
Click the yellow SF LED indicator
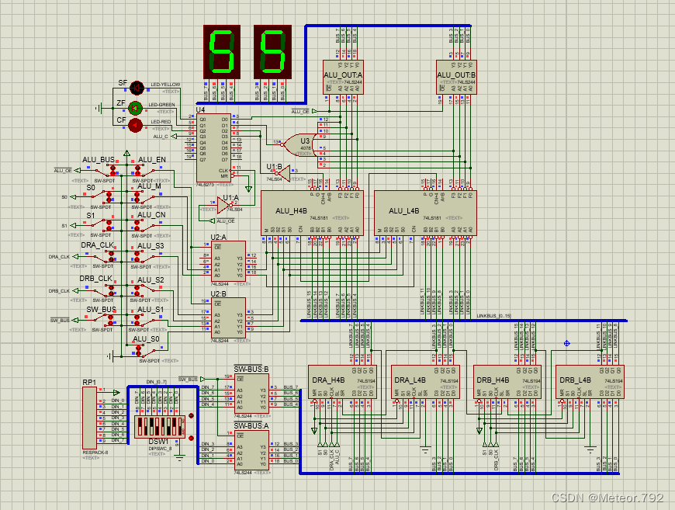coord(137,88)
